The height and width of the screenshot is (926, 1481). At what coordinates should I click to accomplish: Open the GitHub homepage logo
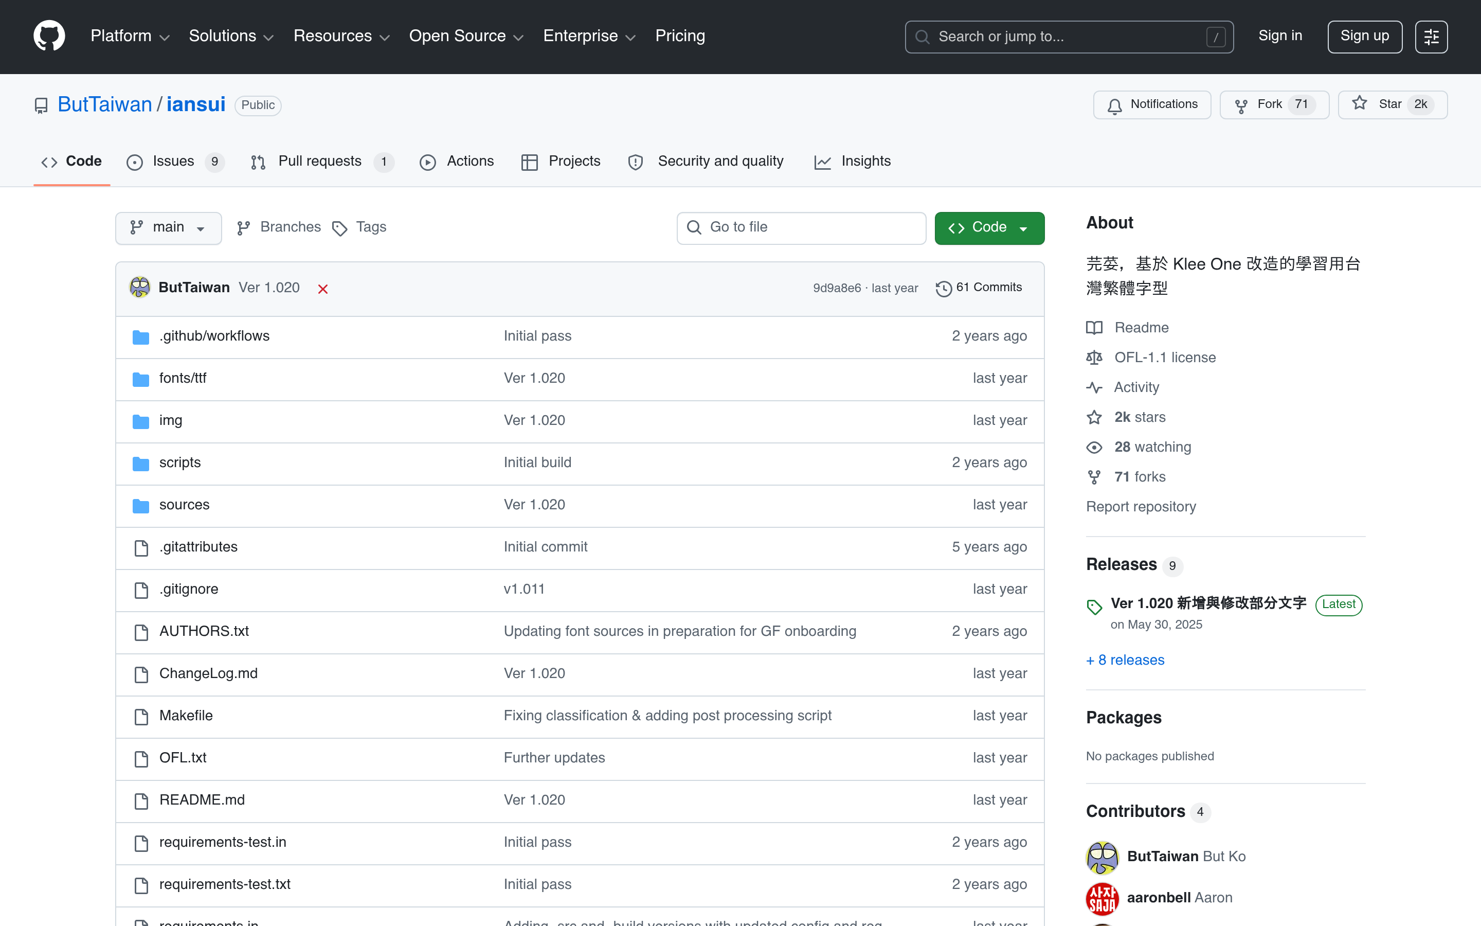49,36
